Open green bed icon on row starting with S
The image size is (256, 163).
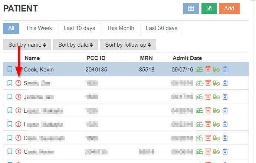click(x=200, y=83)
